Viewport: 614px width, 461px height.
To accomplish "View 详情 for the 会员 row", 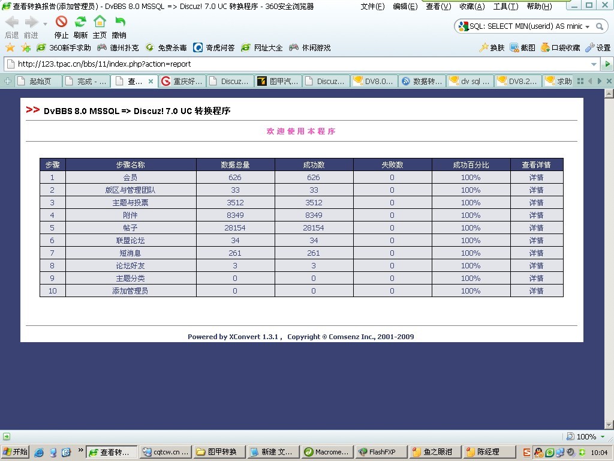I will pyautogui.click(x=536, y=178).
